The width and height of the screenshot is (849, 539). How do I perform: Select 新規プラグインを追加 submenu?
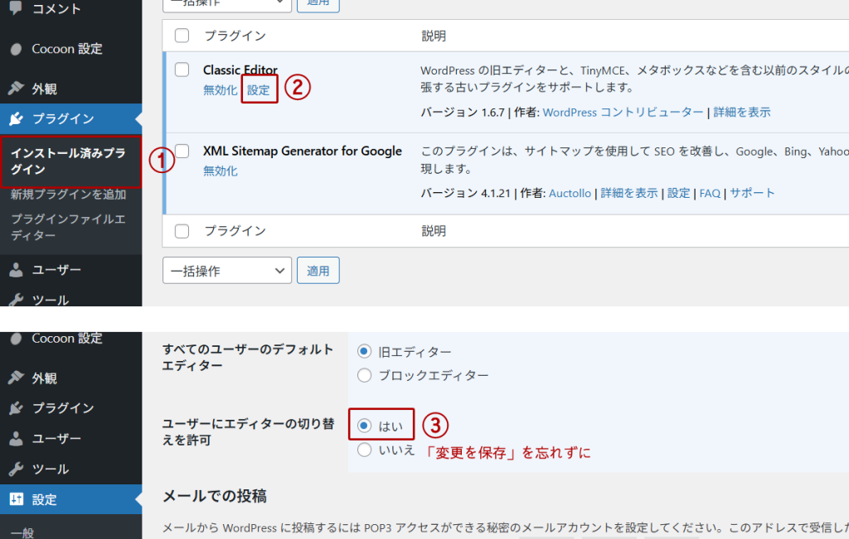click(x=68, y=195)
